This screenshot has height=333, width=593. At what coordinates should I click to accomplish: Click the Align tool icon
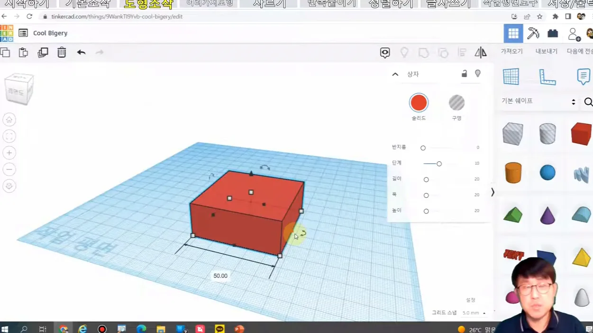pyautogui.click(x=462, y=53)
